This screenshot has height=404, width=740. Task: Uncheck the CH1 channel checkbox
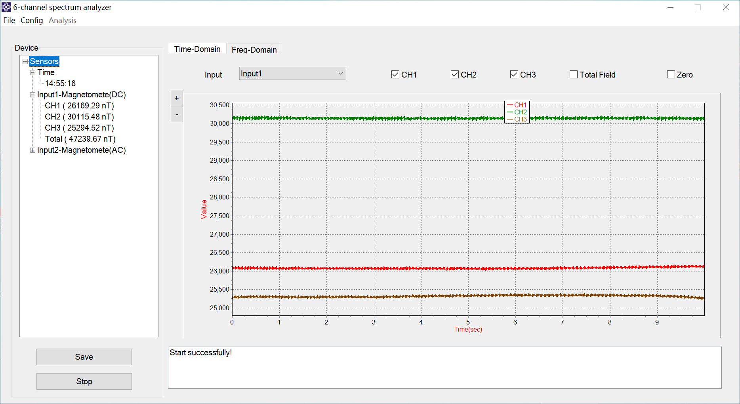(x=395, y=75)
